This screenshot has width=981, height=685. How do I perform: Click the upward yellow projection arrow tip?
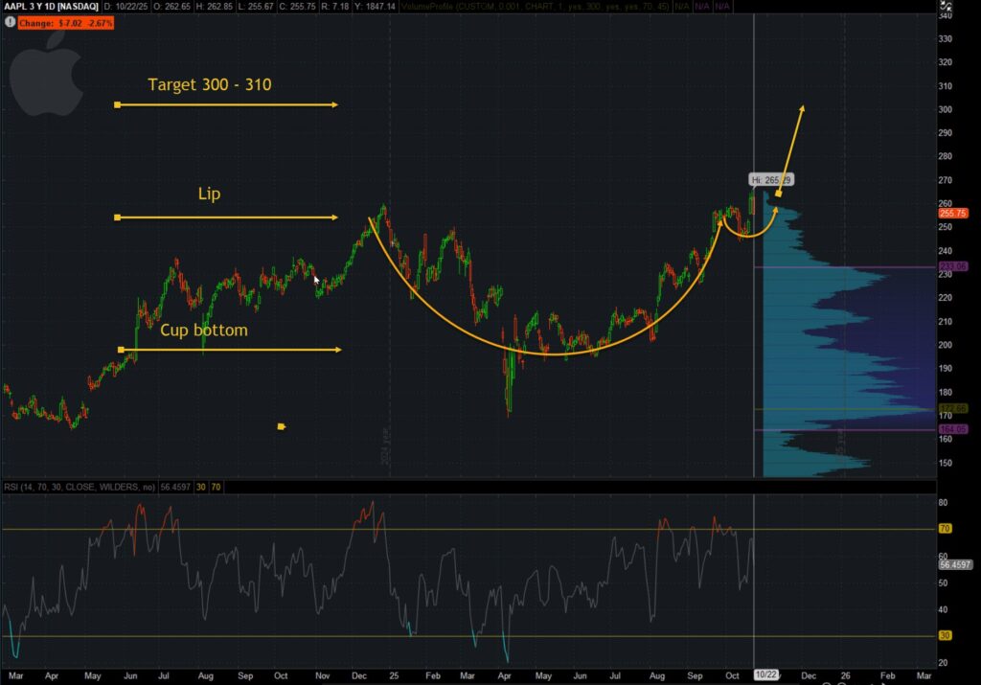(x=801, y=107)
